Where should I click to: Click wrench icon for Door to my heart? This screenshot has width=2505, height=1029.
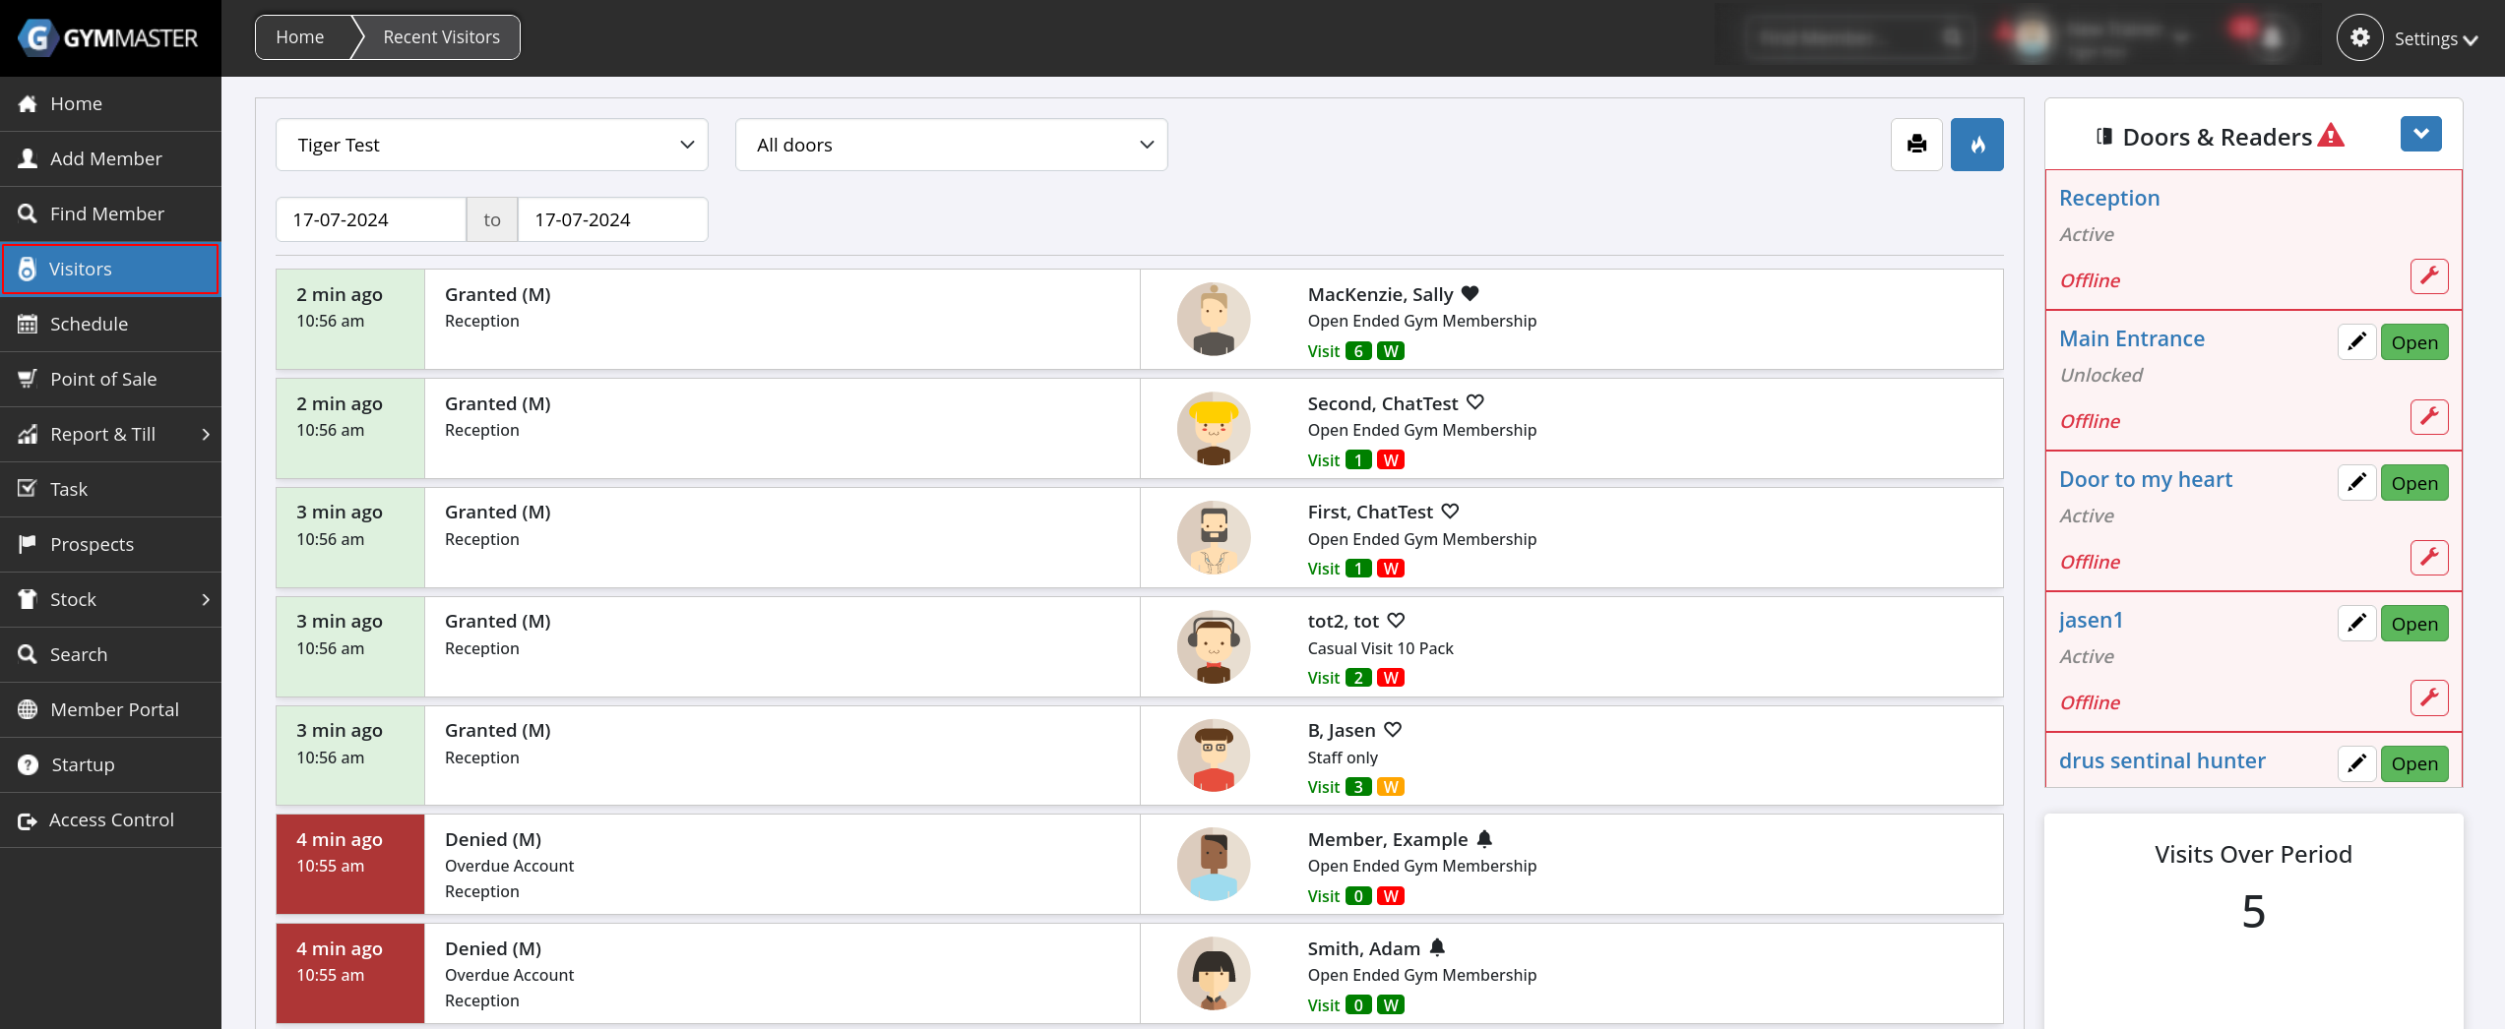click(2428, 558)
